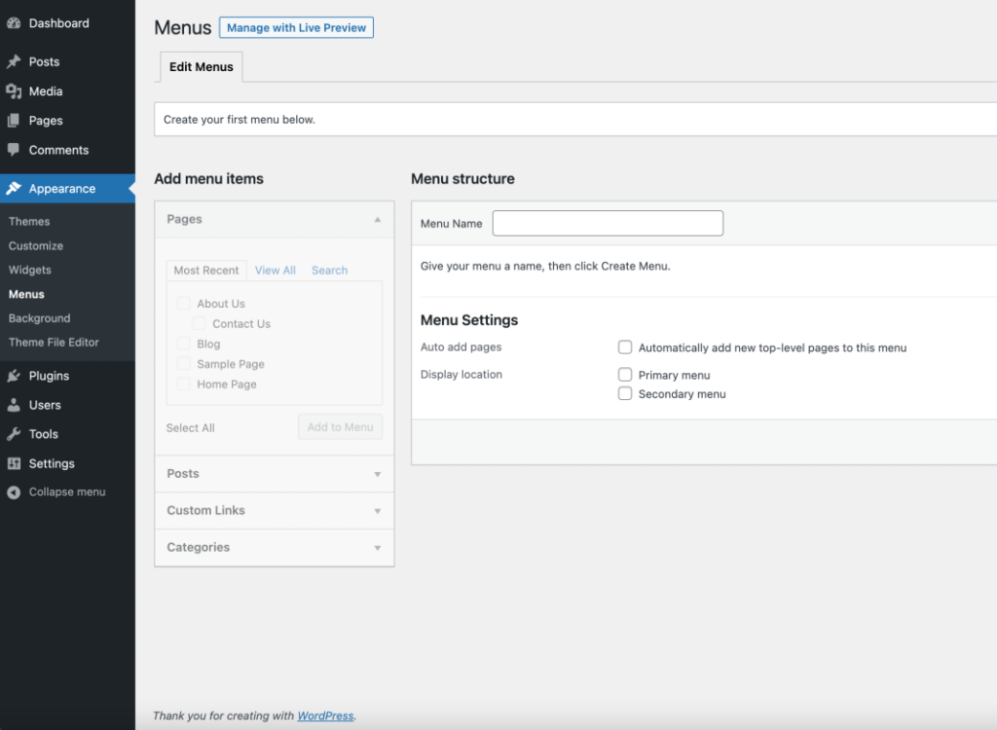Tick the Secondary menu display location
The height and width of the screenshot is (730, 997).
(625, 393)
